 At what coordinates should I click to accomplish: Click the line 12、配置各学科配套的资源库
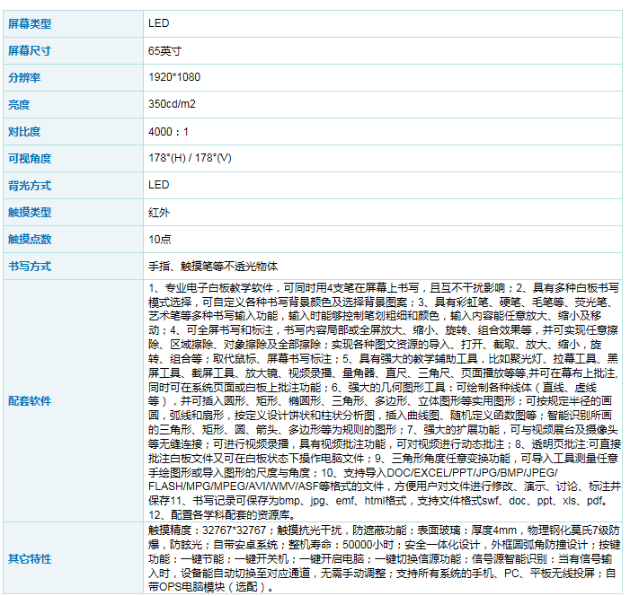(223, 515)
